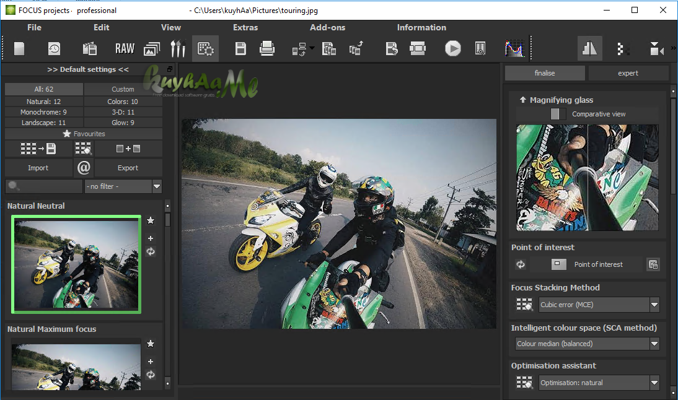Select the Natural: 12 preset category
This screenshot has width=678, height=400.
[43, 102]
